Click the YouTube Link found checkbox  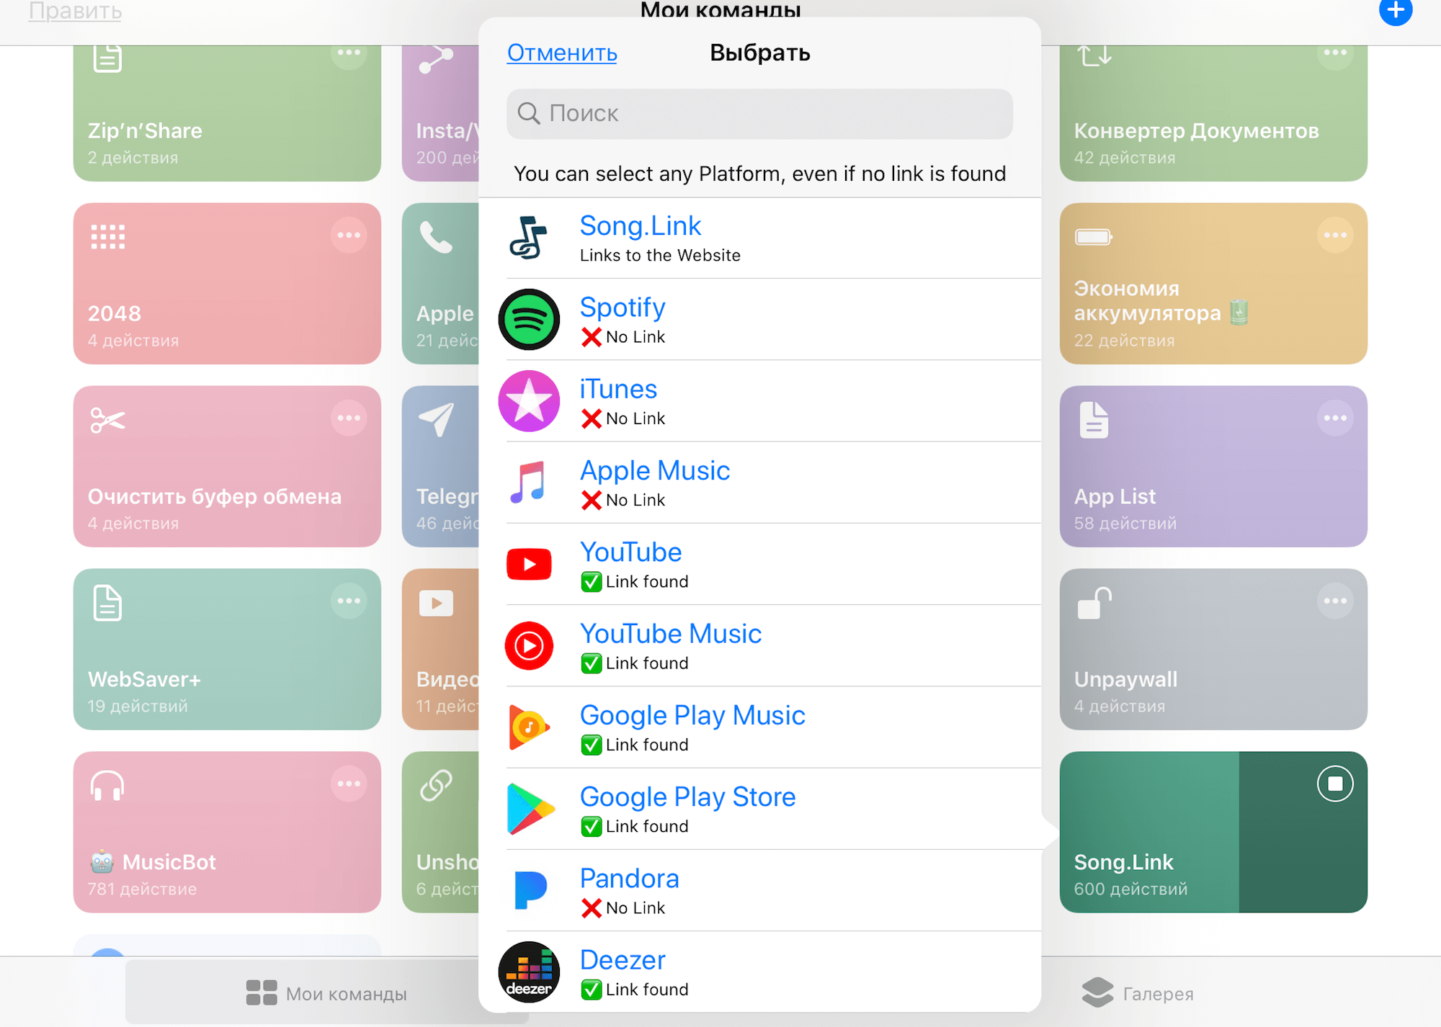pos(589,580)
